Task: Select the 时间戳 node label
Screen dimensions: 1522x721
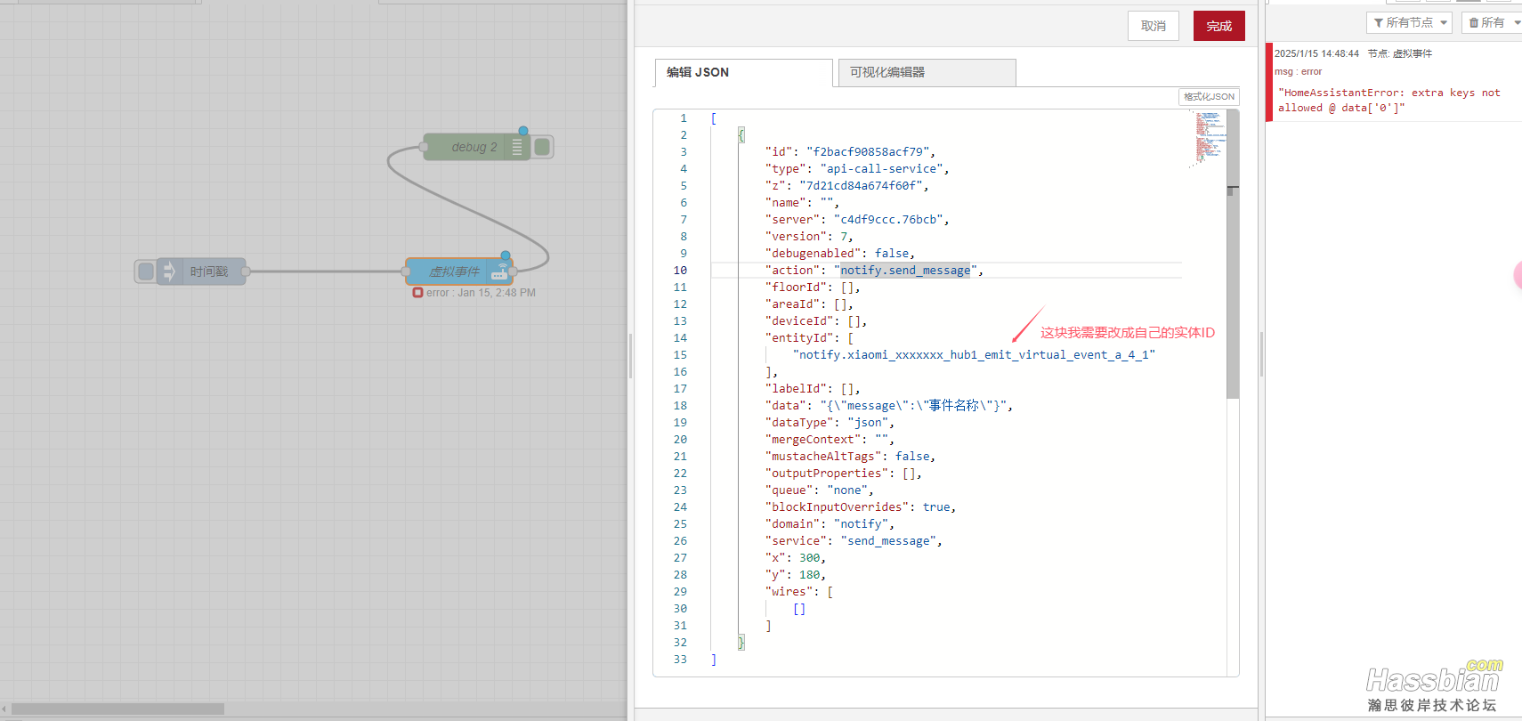Action: pyautogui.click(x=209, y=271)
